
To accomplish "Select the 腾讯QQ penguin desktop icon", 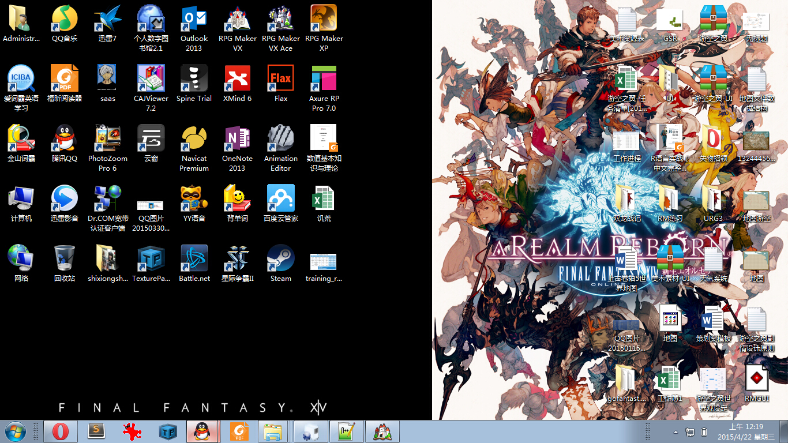I will point(65,144).
